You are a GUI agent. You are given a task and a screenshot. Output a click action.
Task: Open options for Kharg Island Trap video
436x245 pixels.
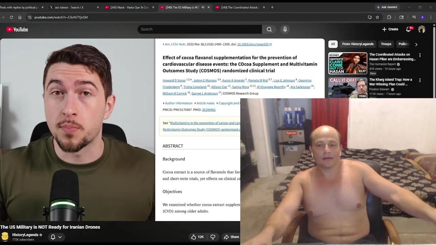pos(420,80)
